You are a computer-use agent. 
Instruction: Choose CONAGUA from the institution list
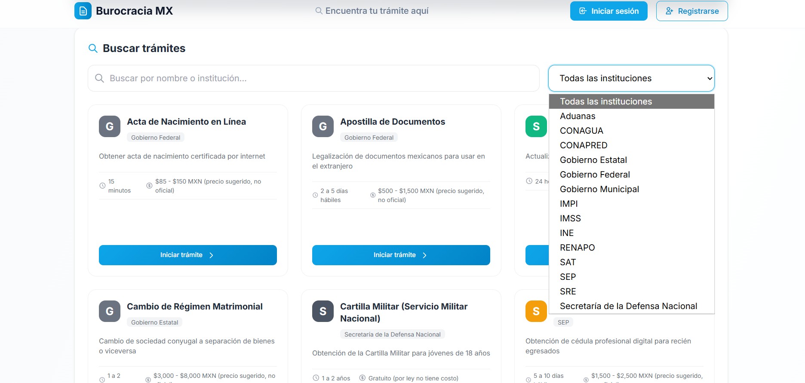[x=632, y=131]
